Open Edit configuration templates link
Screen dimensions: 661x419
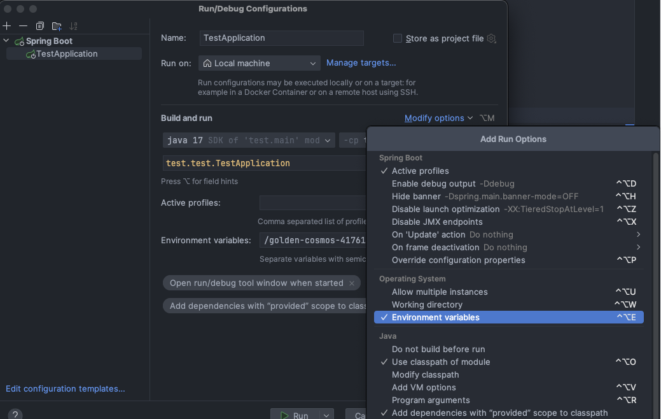point(66,388)
